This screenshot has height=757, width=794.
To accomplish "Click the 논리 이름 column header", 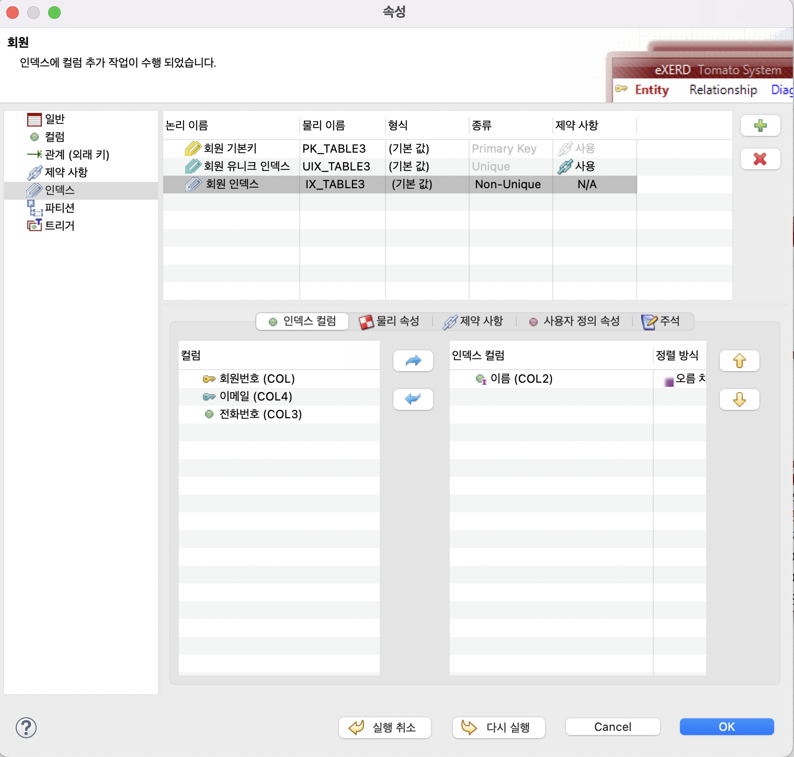I will point(231,125).
